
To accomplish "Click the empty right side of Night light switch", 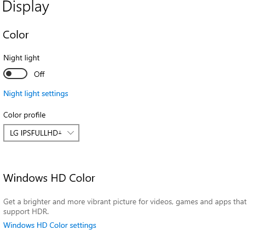I will click(x=20, y=74).
